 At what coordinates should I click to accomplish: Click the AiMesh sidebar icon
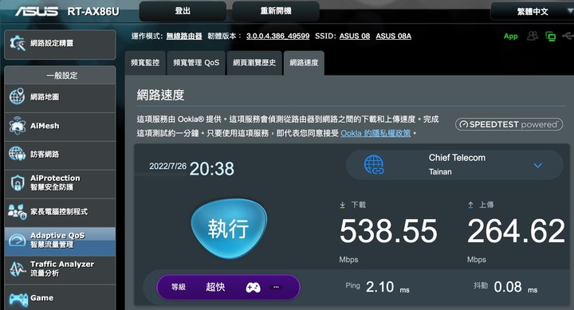coord(17,126)
